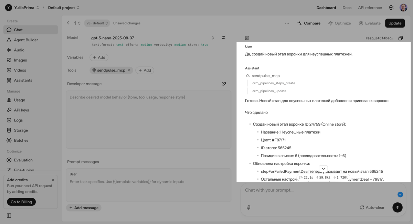Click the Update button
The image size is (413, 224).
coord(395,23)
